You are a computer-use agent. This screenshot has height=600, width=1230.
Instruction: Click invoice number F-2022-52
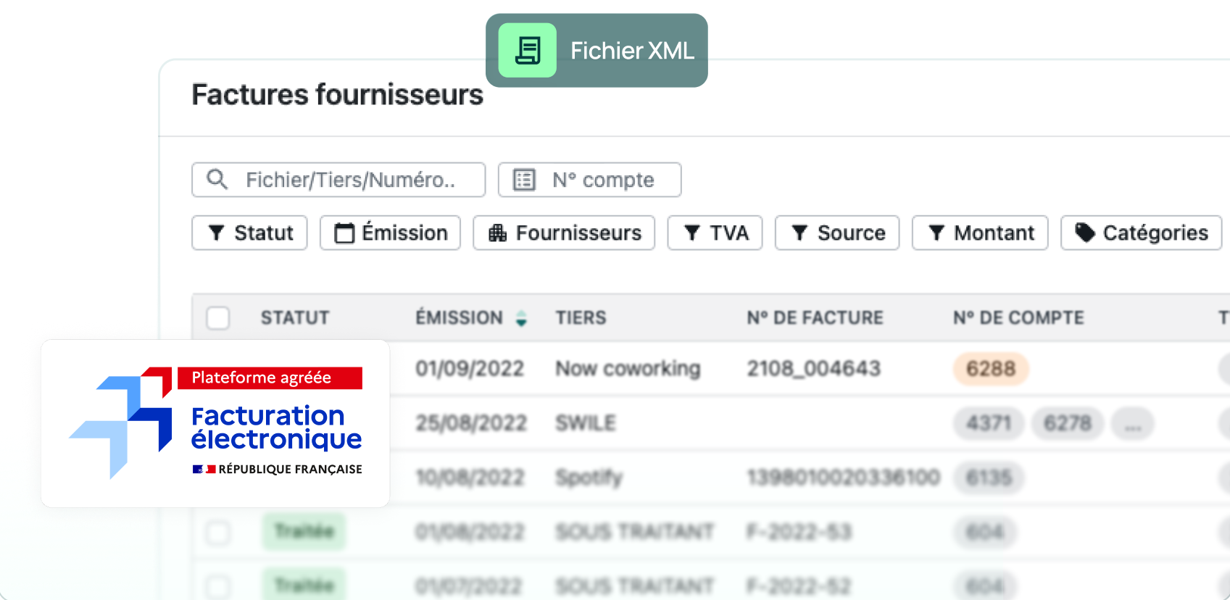click(x=799, y=586)
